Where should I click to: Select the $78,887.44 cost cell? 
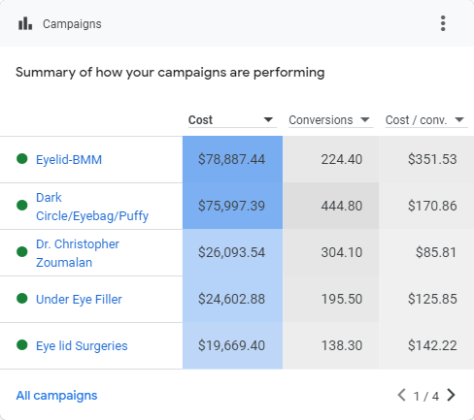coord(232,159)
